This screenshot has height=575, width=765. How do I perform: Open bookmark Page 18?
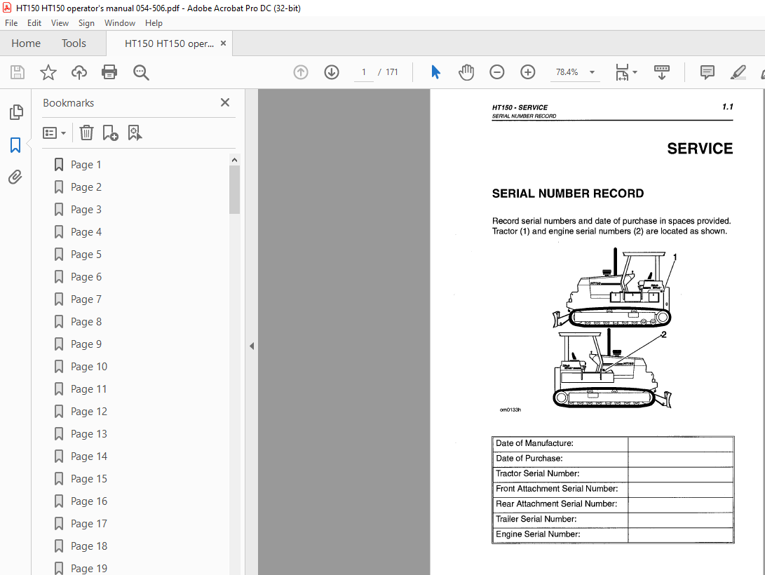[89, 546]
